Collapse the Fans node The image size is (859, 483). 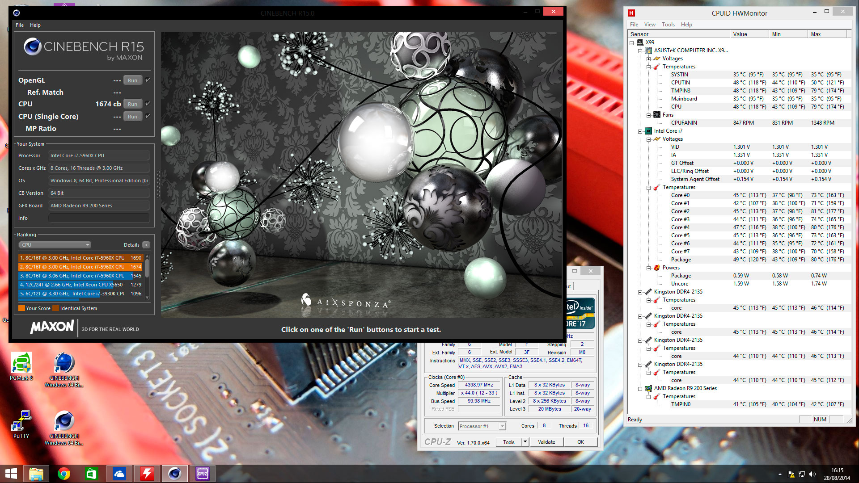click(x=648, y=115)
